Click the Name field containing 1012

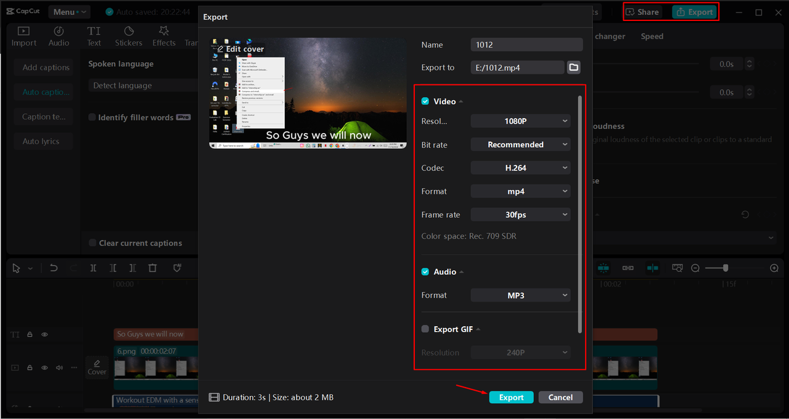(526, 44)
